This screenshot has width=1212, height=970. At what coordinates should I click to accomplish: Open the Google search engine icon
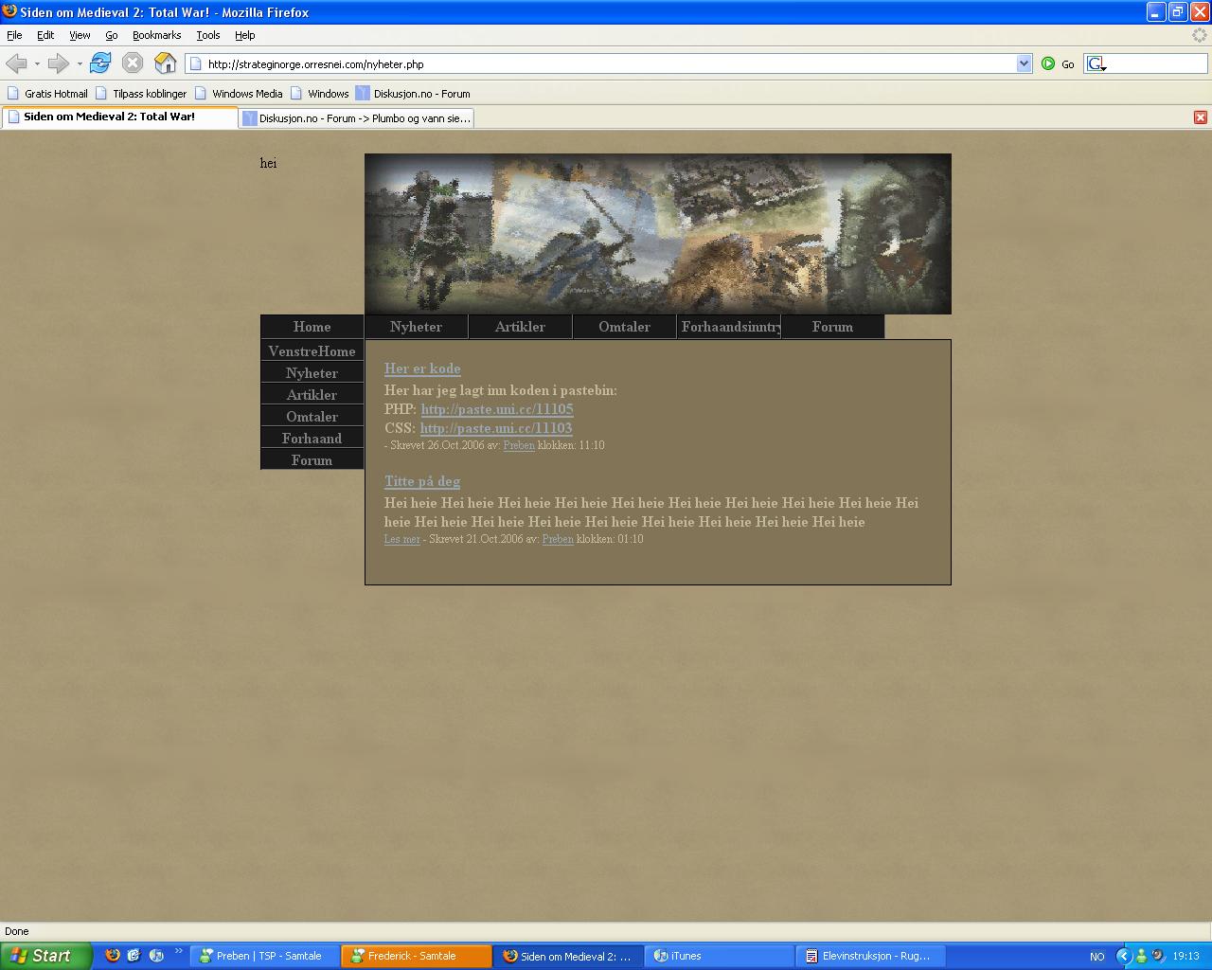[x=1096, y=63]
